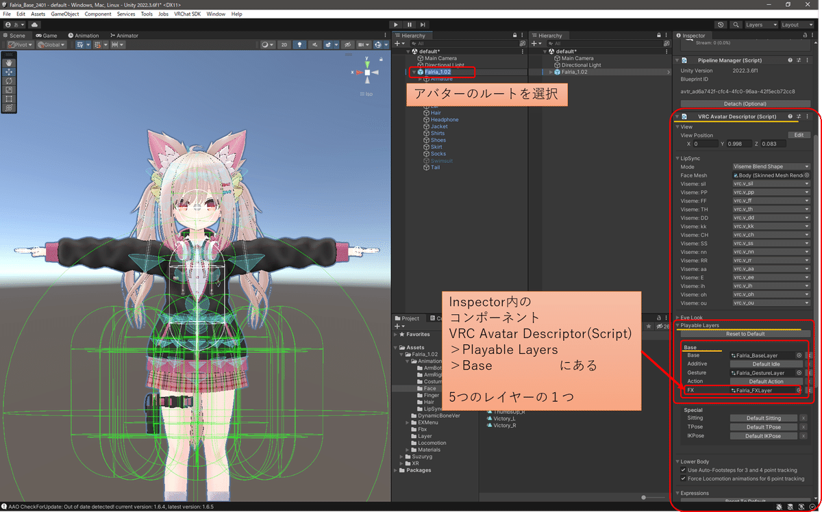
Task: Click Reset to Default in Playable Layers
Action: pyautogui.click(x=745, y=333)
